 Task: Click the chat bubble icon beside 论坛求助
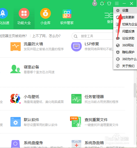coord(118,38)
